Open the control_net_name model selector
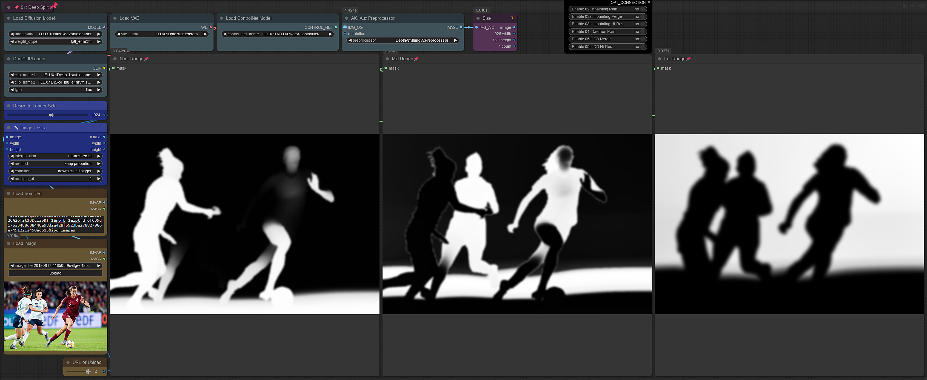Viewport: 927px width, 380px height. [x=277, y=34]
